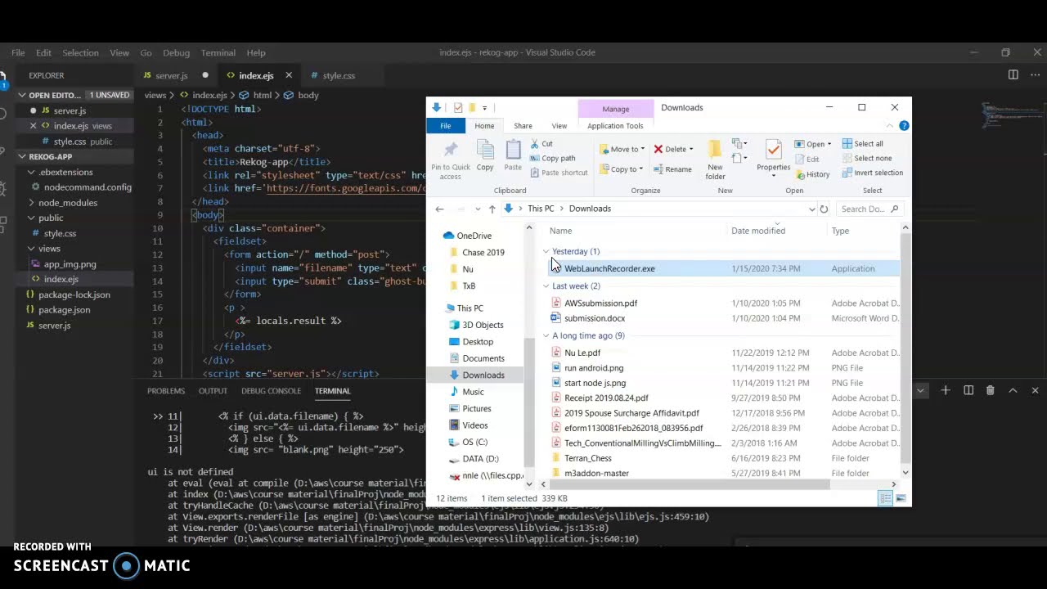Click the Paste icon in ribbon
Image resolution: width=1047 pixels, height=589 pixels.
point(513,151)
